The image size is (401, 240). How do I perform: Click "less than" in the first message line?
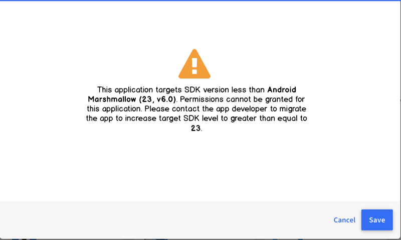[x=248, y=90]
